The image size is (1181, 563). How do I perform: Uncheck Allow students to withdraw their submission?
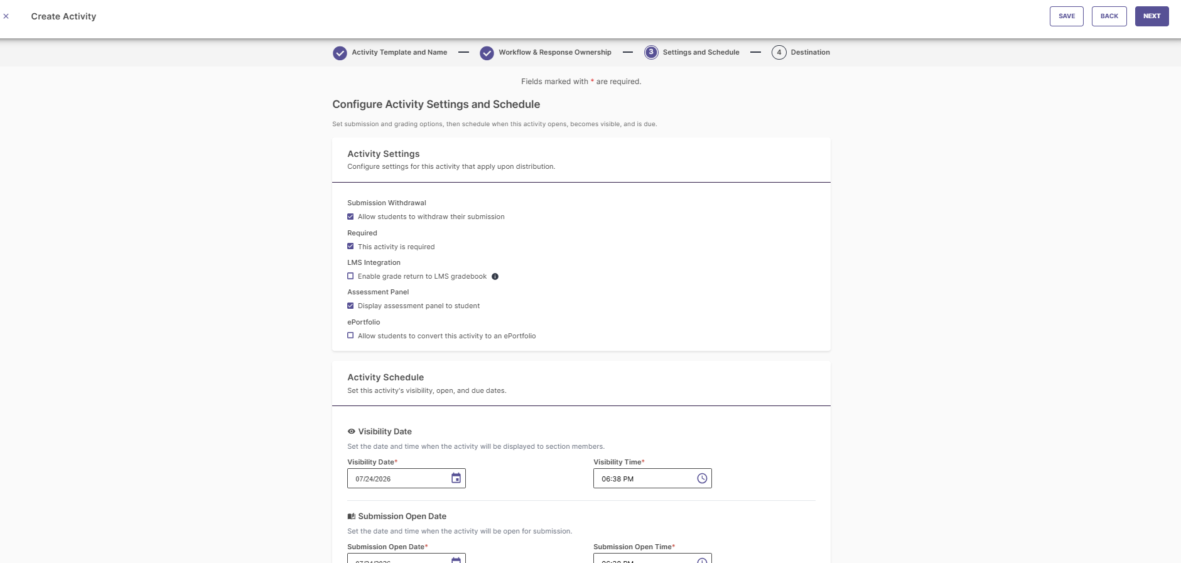pyautogui.click(x=350, y=217)
